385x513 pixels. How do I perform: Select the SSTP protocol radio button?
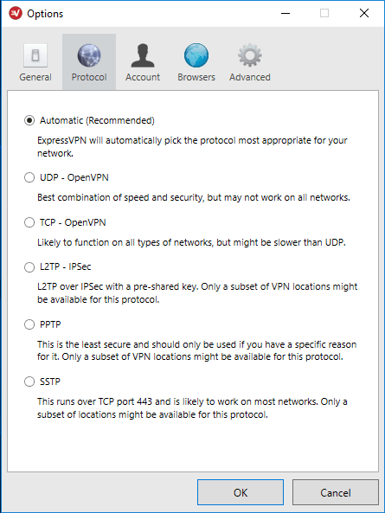tap(29, 382)
